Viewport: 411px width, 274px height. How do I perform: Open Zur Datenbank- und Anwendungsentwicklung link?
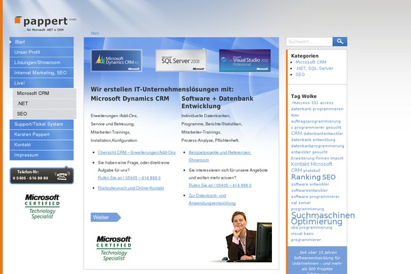click(x=212, y=199)
